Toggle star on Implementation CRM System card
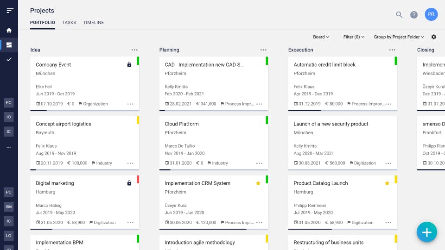 (x=258, y=183)
